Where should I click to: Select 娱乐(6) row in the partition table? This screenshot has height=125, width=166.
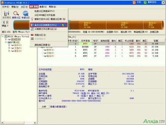click(x=101, y=56)
